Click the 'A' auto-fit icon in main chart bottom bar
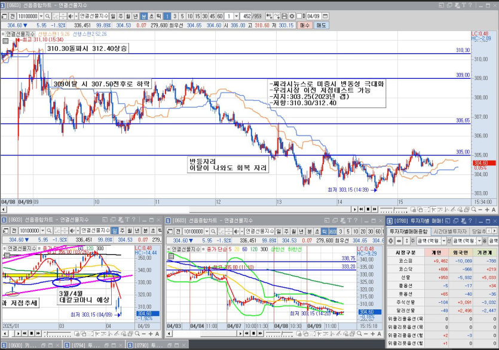 494,210
